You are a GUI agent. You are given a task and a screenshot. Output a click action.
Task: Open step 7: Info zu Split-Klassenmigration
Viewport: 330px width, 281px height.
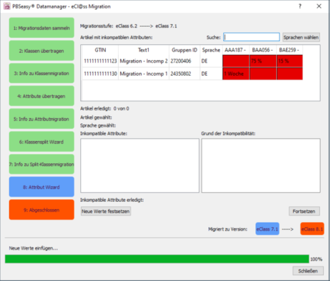point(41,164)
